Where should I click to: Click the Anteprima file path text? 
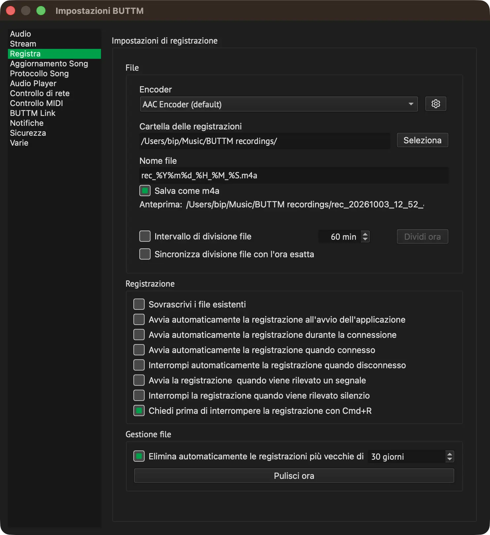tap(305, 205)
